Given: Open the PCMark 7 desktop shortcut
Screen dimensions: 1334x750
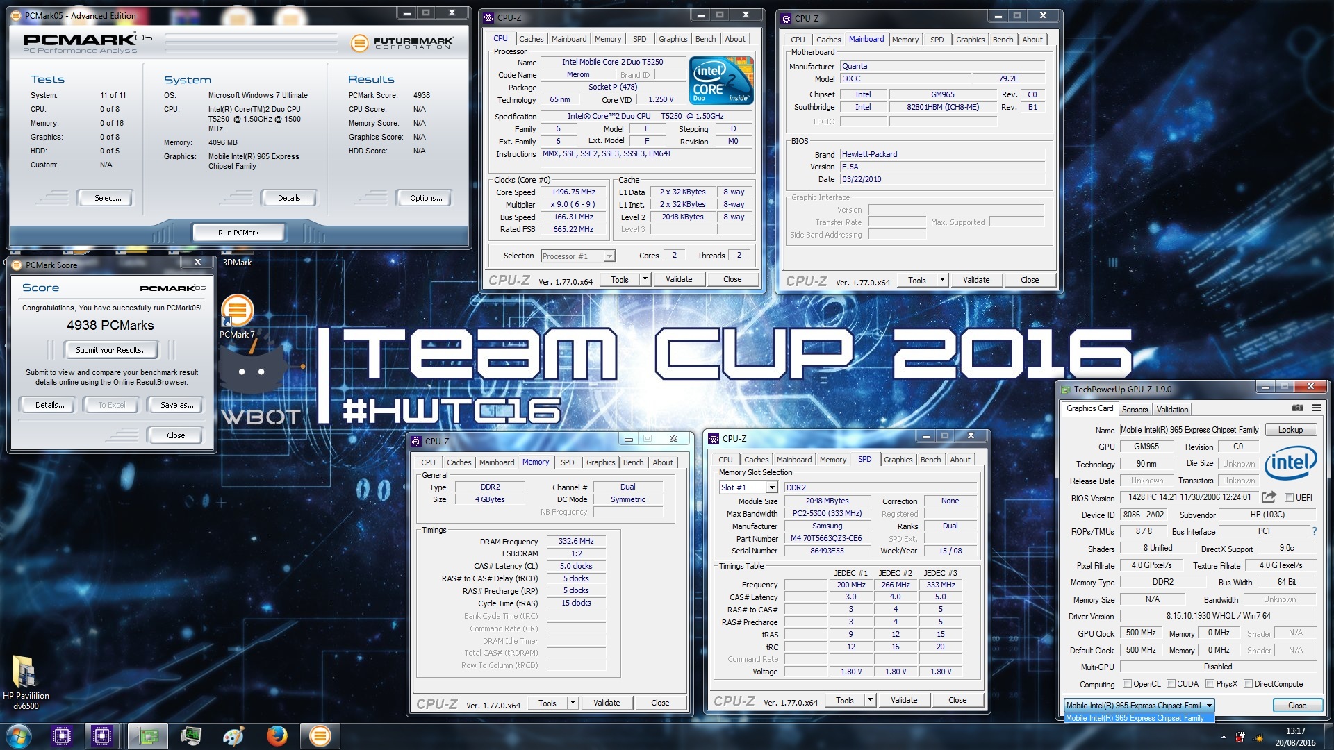Looking at the screenshot, I should (x=237, y=317).
